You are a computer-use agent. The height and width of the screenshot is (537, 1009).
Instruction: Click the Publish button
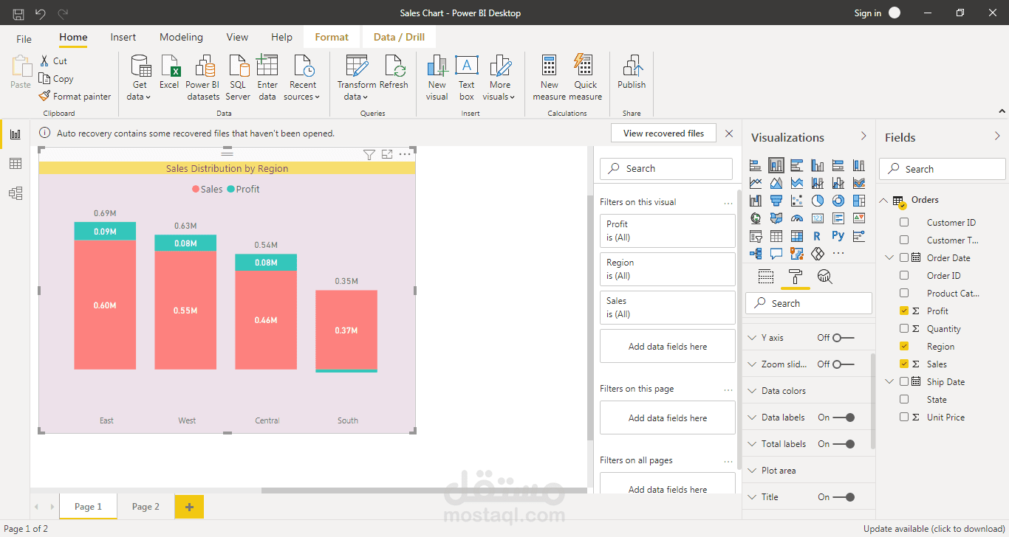[x=632, y=72]
